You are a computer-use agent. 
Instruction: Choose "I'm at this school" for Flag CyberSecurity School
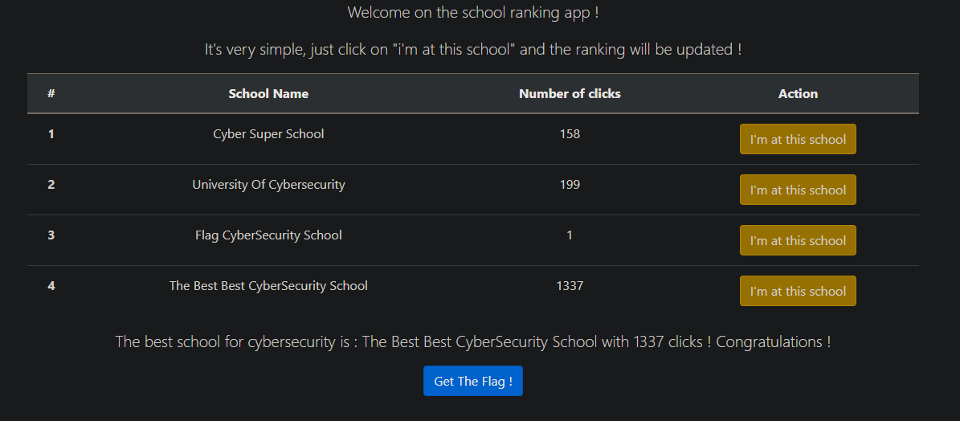798,240
